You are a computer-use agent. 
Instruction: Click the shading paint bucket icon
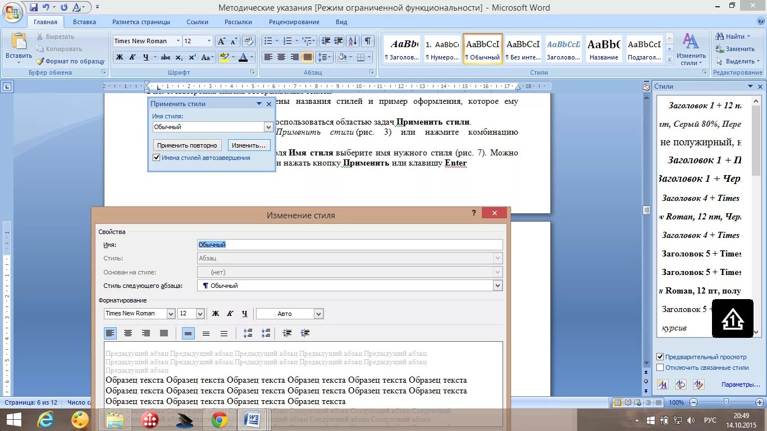coord(341,57)
